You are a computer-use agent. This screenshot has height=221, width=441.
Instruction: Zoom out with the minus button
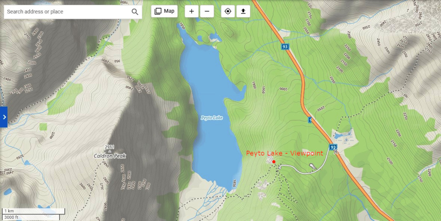click(x=207, y=11)
